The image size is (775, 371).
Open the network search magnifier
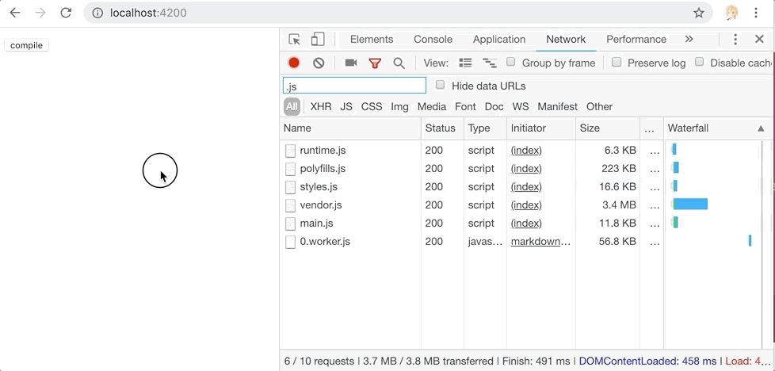coord(399,63)
